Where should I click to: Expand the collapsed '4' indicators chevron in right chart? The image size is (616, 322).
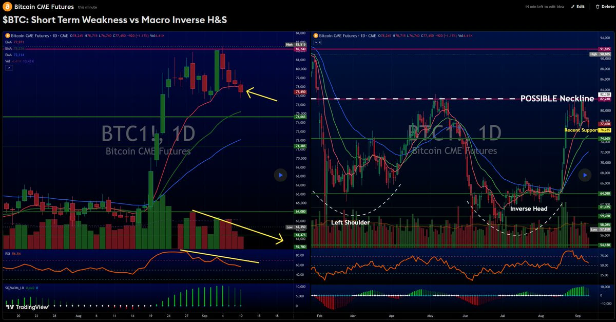click(x=317, y=42)
